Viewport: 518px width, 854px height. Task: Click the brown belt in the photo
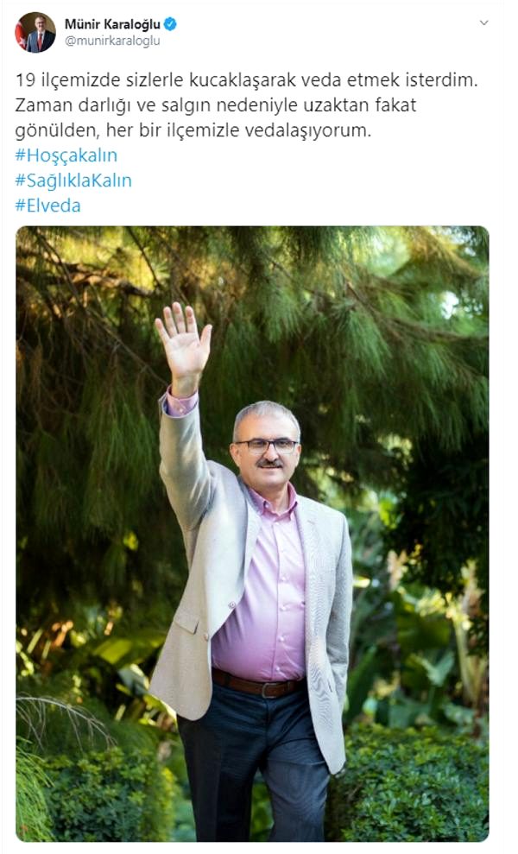pos(256,685)
